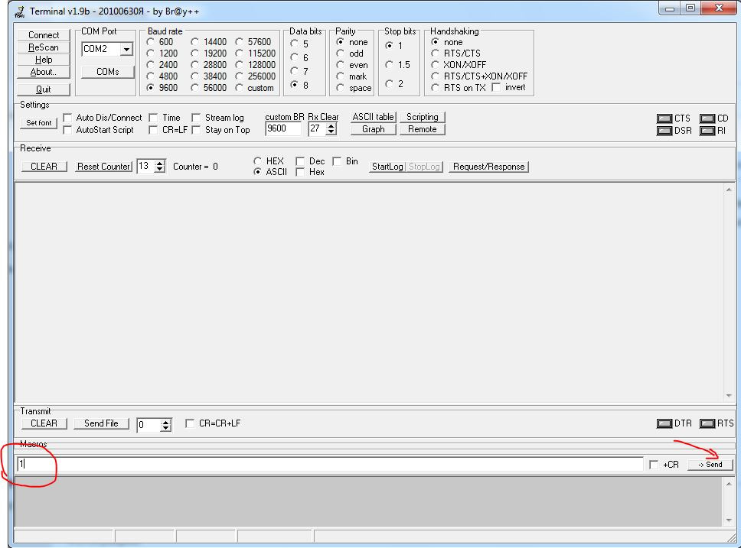Open Help
Image resolution: width=741 pixels, height=548 pixels.
point(44,60)
